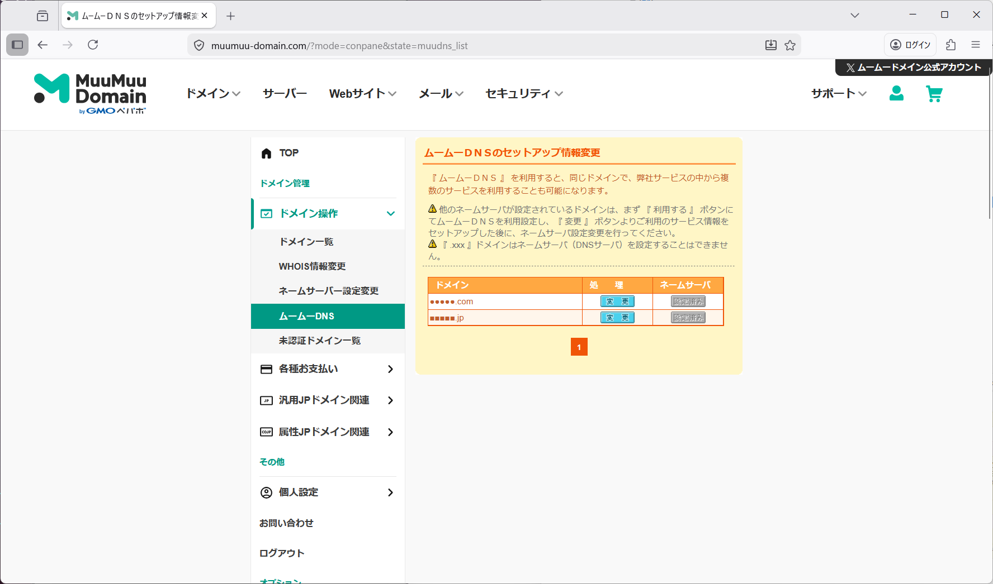Screen dimensions: 993x584
Task: Click the TOP home icon in sidebar
Action: click(x=267, y=153)
